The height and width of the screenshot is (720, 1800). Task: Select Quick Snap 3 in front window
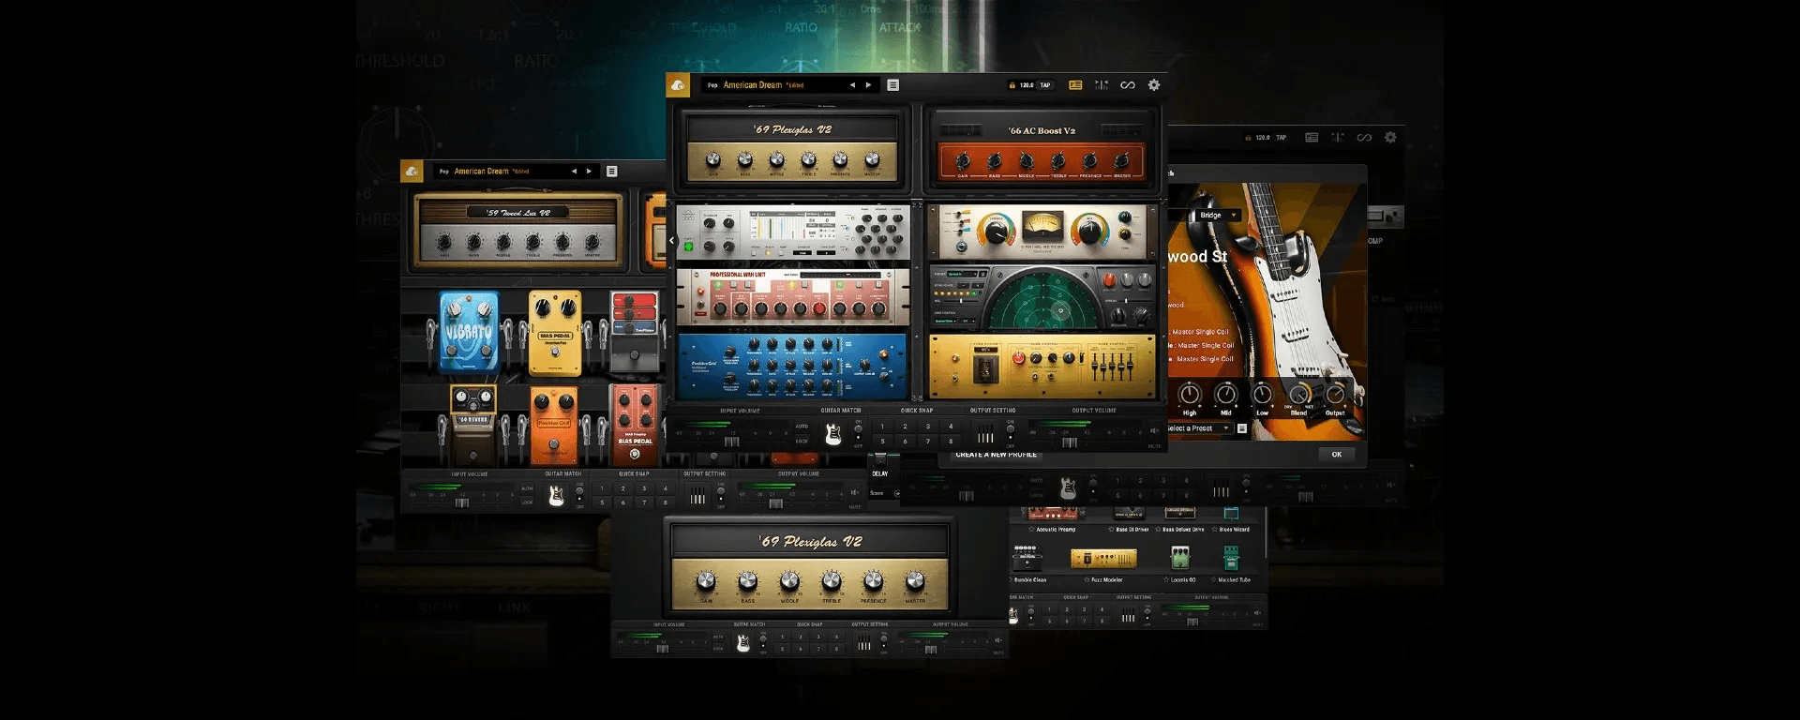(928, 427)
